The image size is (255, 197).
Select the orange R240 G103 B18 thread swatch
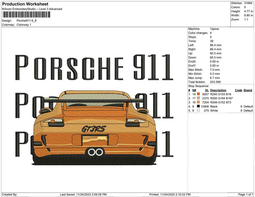tap(198, 94)
